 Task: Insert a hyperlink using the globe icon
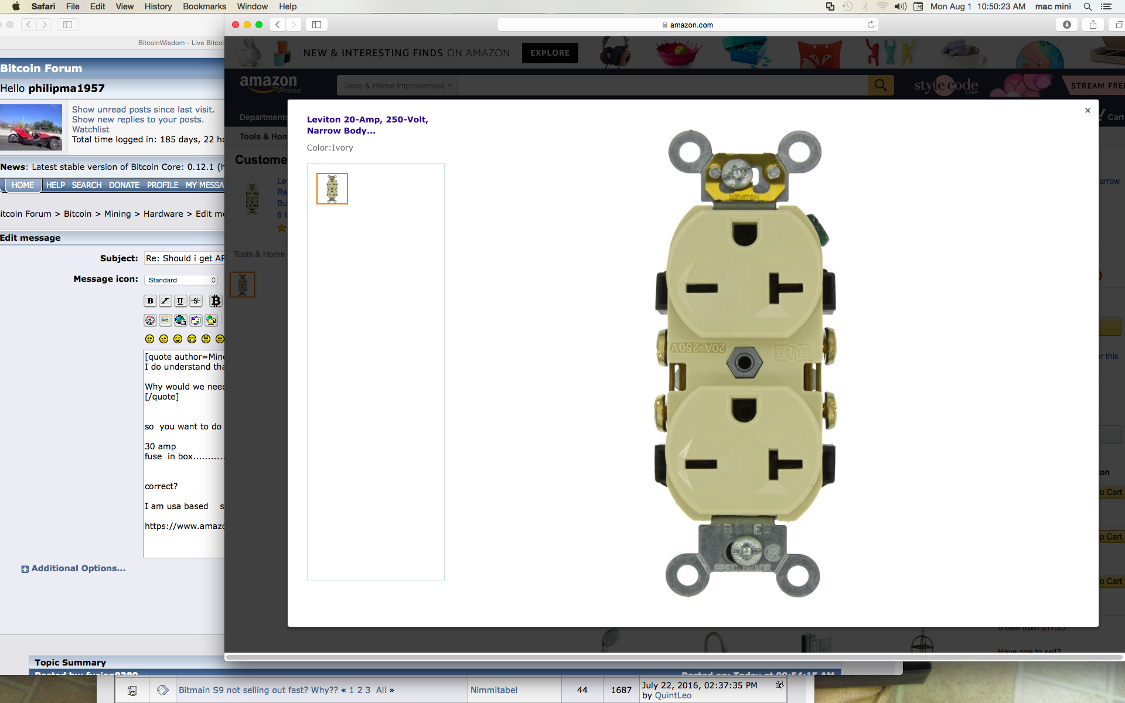180,320
